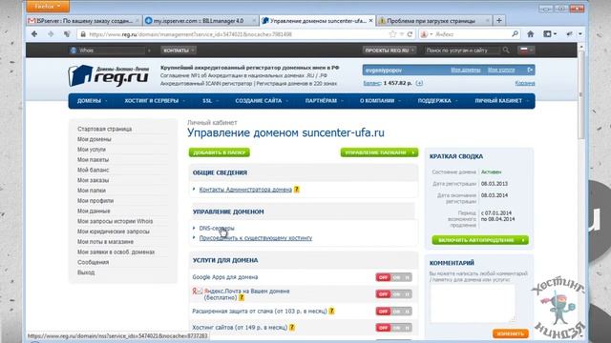Image resolution: width=611 pixels, height=343 pixels.
Task: Open the Firefox menu button
Action: [48, 7]
